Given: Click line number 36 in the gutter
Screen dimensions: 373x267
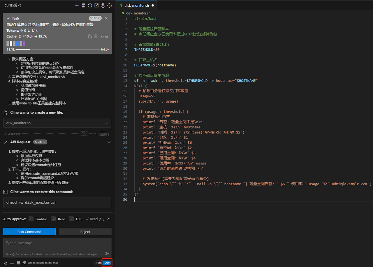Looking at the screenshot, I should (x=125, y=199).
